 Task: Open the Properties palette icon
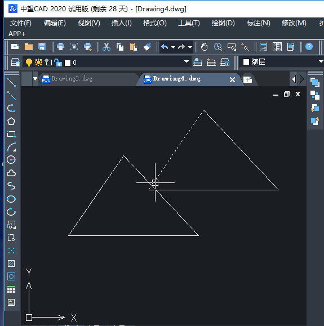point(264,47)
